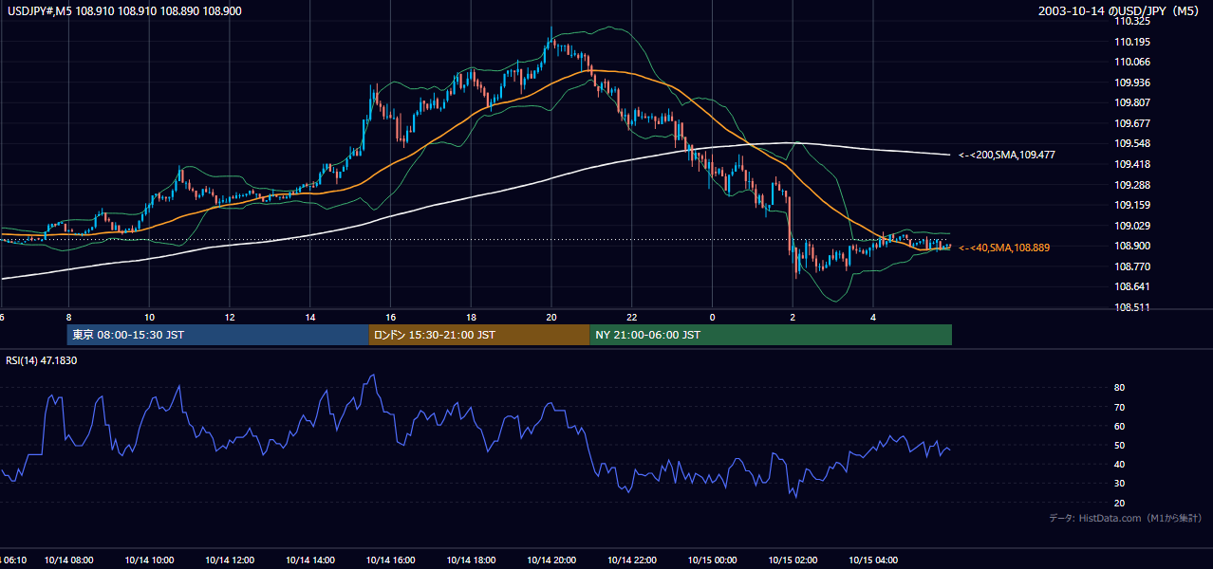1213x569 pixels.
Task: Click the date label 10/14 10:00
Action: point(149,560)
